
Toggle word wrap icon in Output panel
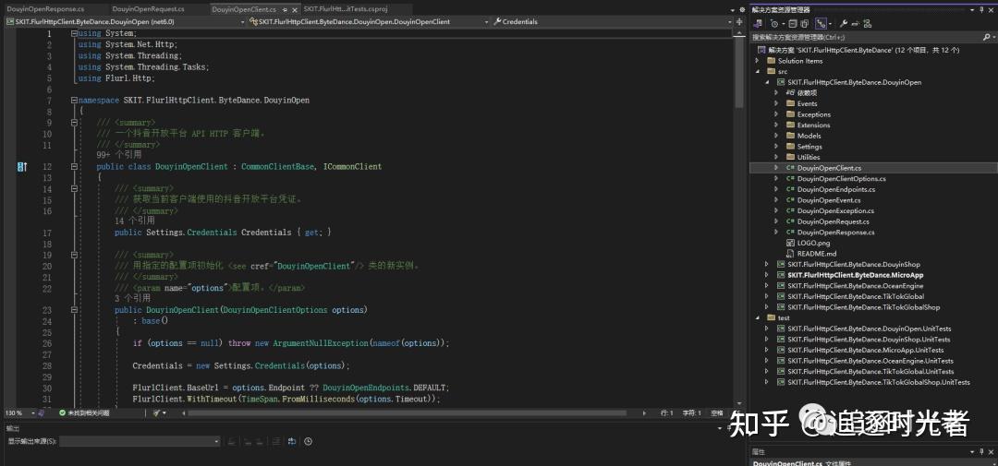292,441
